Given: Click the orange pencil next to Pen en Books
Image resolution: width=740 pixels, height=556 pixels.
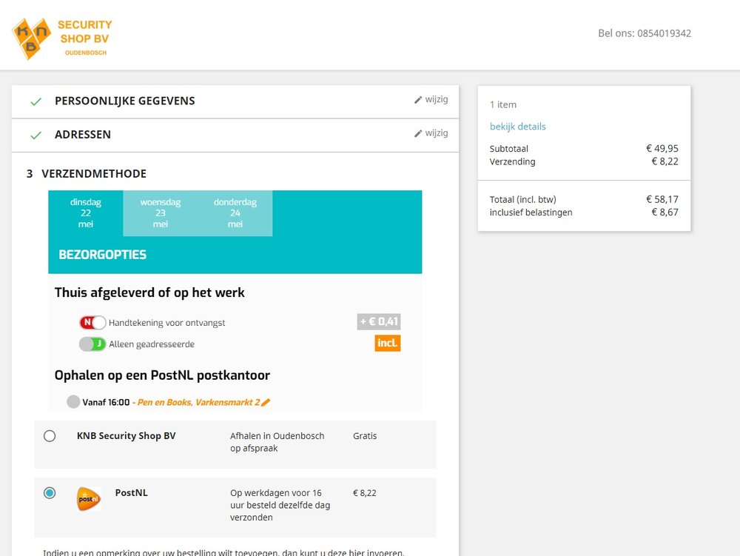Looking at the screenshot, I should pyautogui.click(x=265, y=402).
